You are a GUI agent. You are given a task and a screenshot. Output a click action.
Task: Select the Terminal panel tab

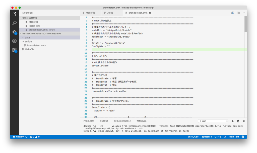pyautogui.click(x=142, y=121)
